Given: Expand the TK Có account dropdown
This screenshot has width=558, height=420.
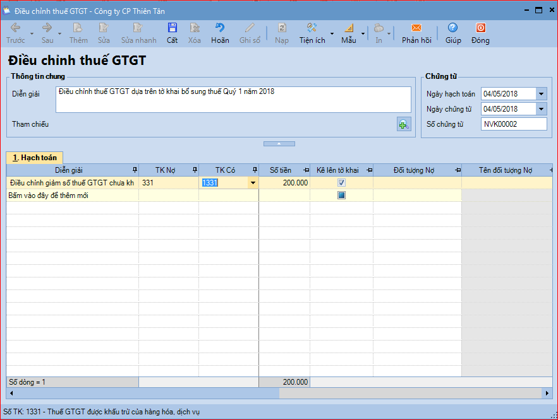Looking at the screenshot, I should point(253,183).
